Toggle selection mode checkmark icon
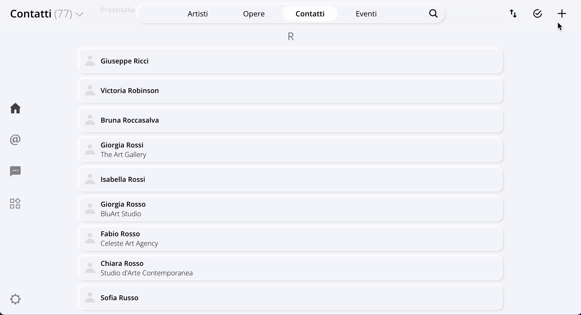The height and width of the screenshot is (315, 581). pos(537,13)
